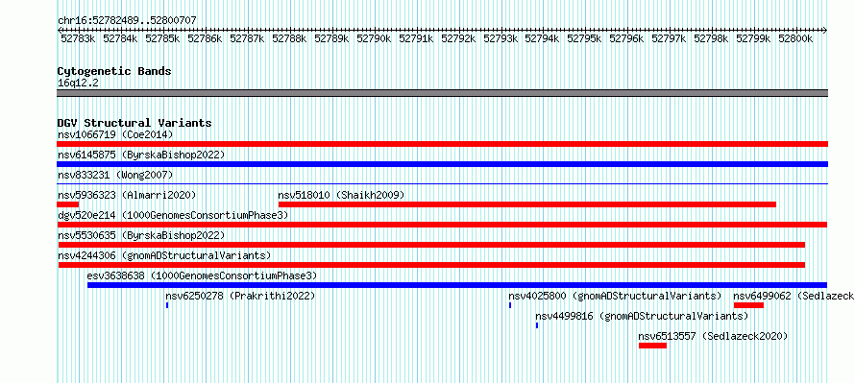Click the 52785k ruler position
855x383 pixels.
tap(162, 38)
